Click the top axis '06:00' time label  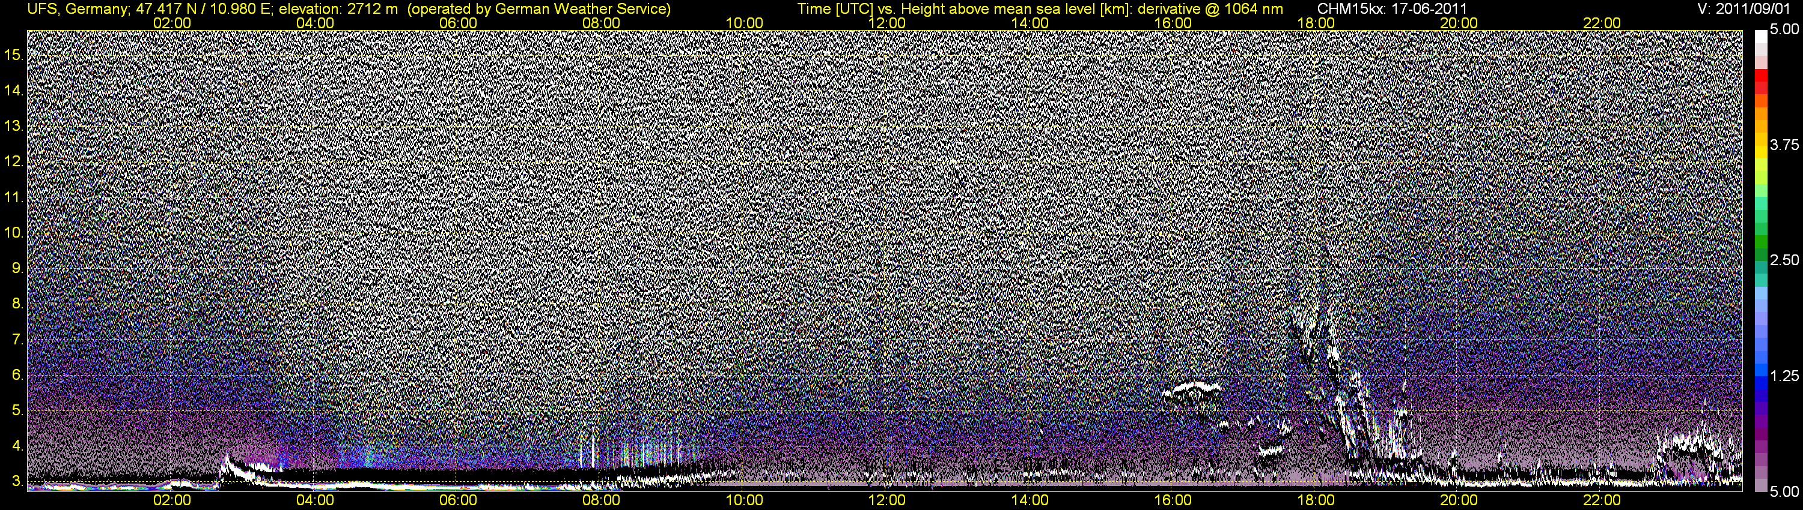tap(458, 23)
